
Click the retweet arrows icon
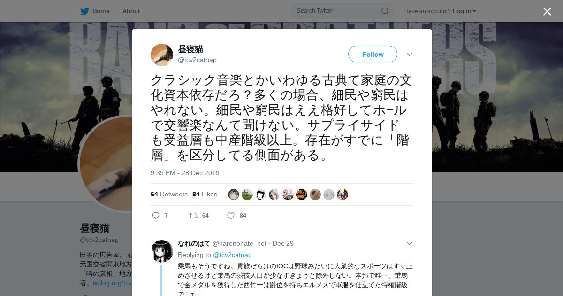point(193,216)
